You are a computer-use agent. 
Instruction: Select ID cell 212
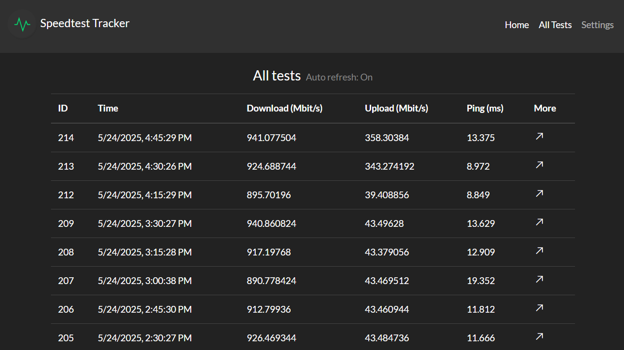coord(66,195)
